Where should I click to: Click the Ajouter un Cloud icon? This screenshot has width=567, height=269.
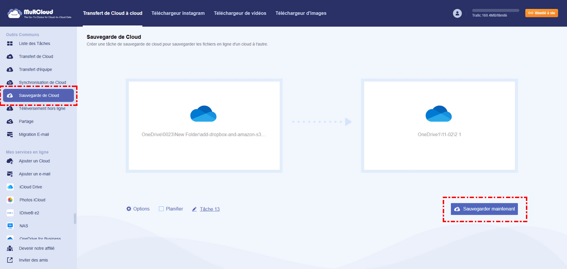[10, 161]
